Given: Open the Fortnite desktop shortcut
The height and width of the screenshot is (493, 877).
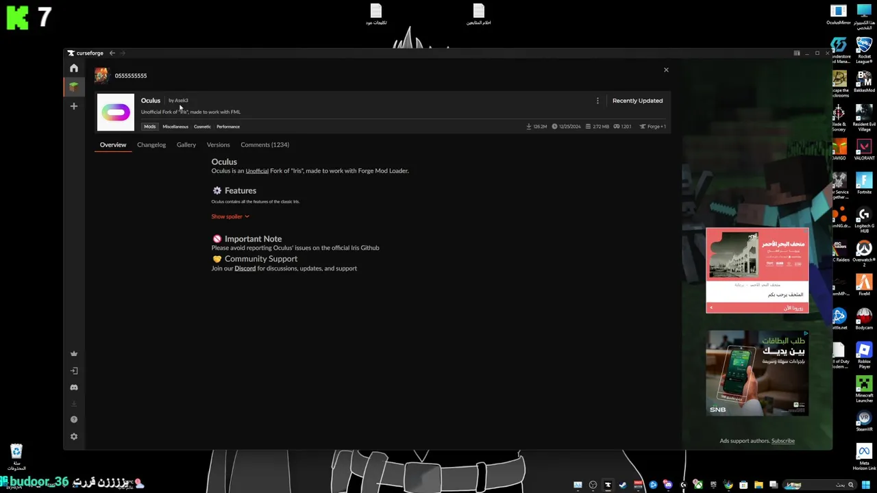Looking at the screenshot, I should 864,184.
